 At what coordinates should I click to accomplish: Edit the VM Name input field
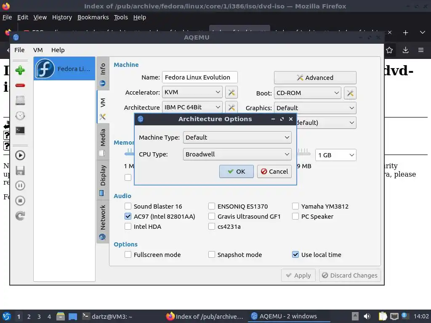click(x=200, y=77)
